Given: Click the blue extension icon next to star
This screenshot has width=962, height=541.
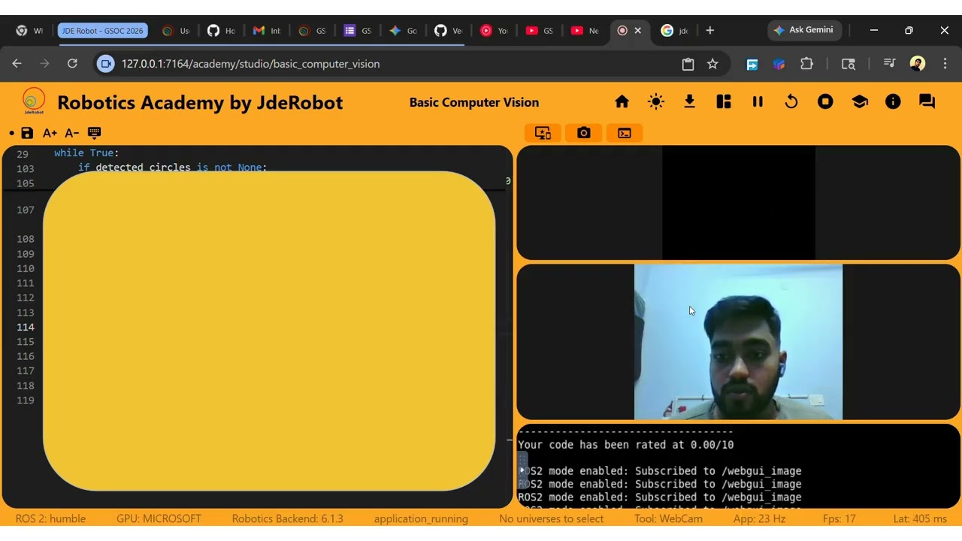Looking at the screenshot, I should tap(752, 64).
